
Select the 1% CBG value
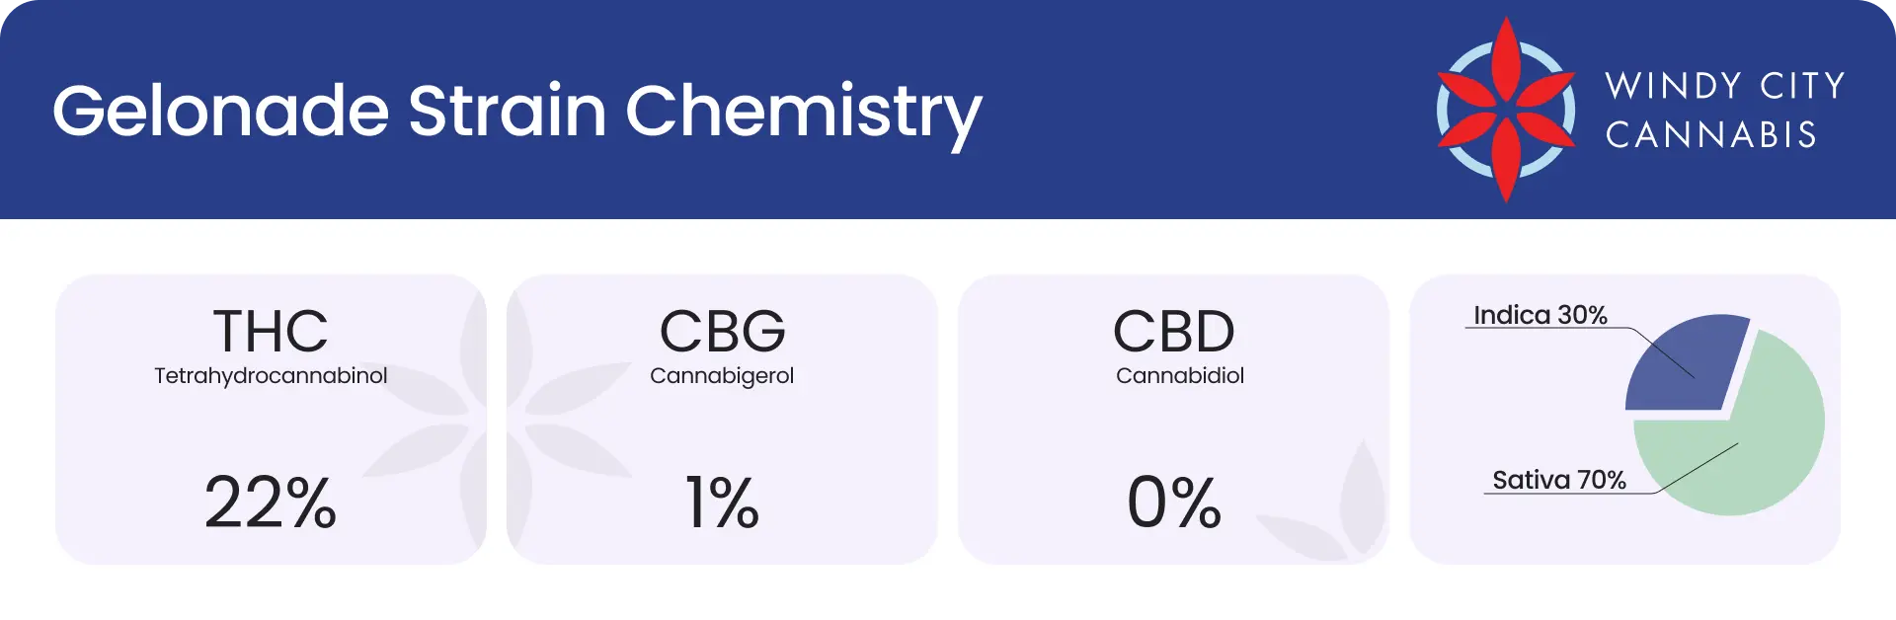click(722, 502)
